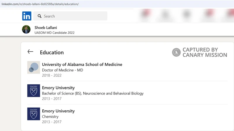The width and height of the screenshot is (234, 131).
Task: Focus the LinkedIn Search field
Action: (x=70, y=16)
